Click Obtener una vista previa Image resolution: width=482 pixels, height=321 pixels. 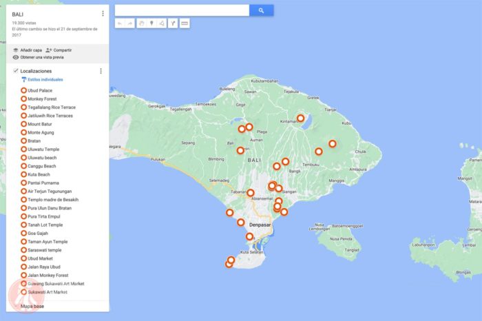coord(38,57)
